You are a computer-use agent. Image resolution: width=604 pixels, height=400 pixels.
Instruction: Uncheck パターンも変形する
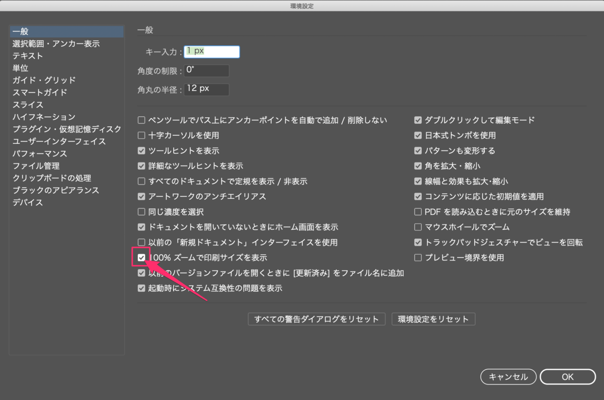click(x=418, y=150)
